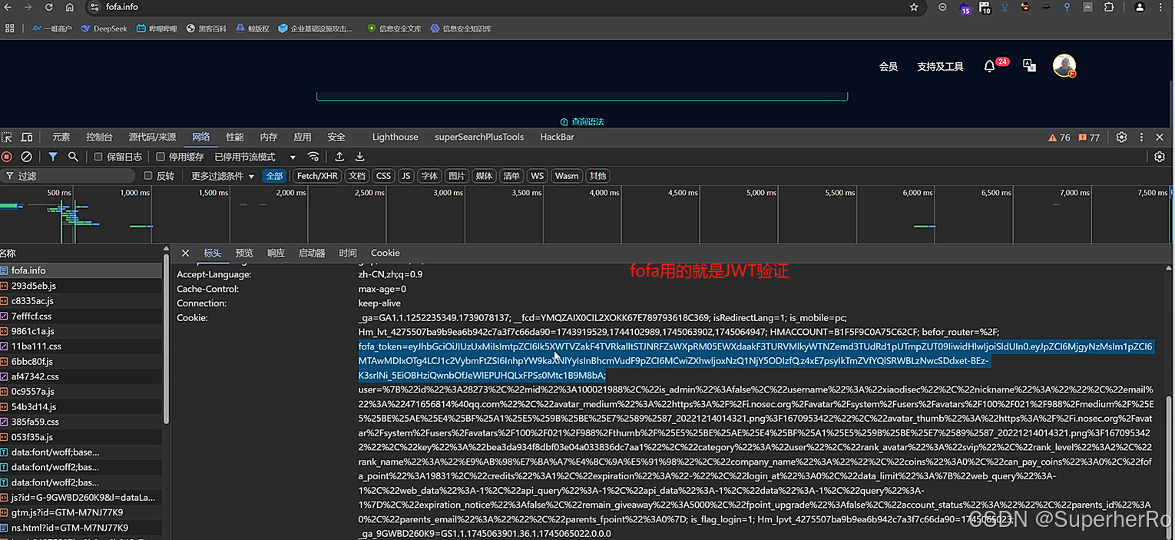Viewport: 1175px width, 540px height.
Task: Export HAR file with download arrow
Action: point(359,157)
